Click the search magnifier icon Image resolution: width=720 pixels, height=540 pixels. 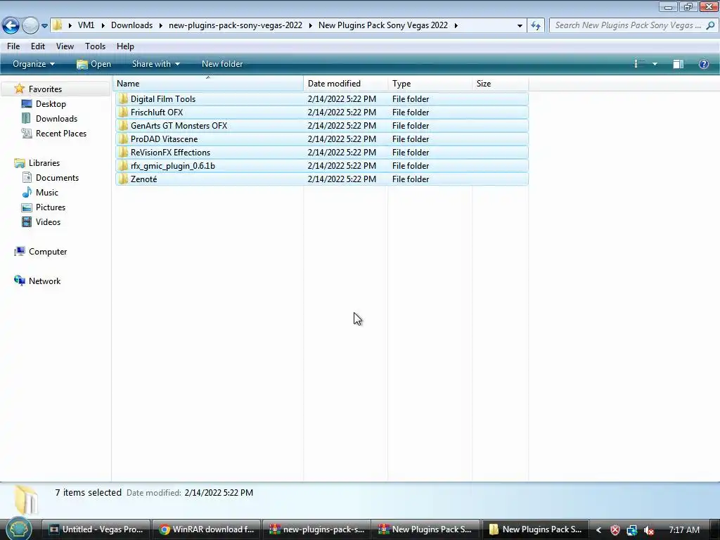pos(710,25)
